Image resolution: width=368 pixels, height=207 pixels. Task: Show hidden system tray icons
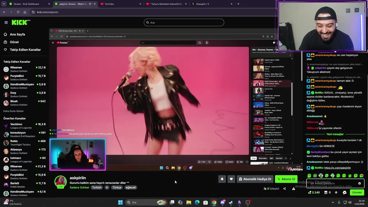(x=333, y=202)
